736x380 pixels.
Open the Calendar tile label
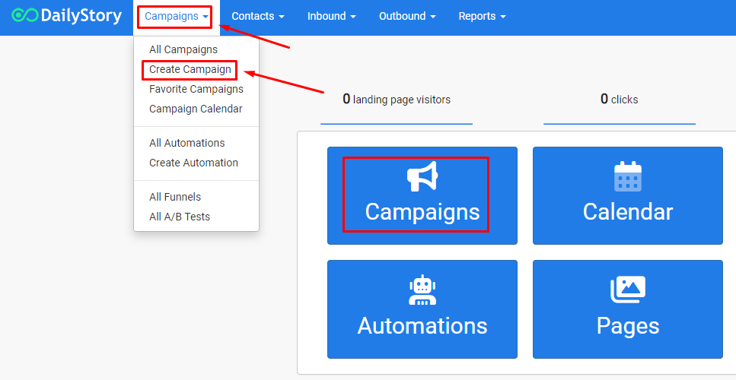tap(628, 212)
